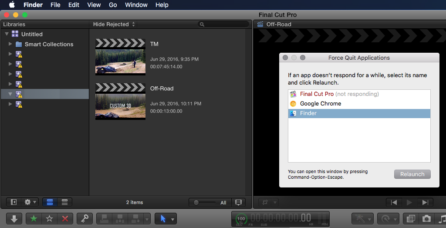Open the View menu
The image size is (446, 228).
point(94,5)
